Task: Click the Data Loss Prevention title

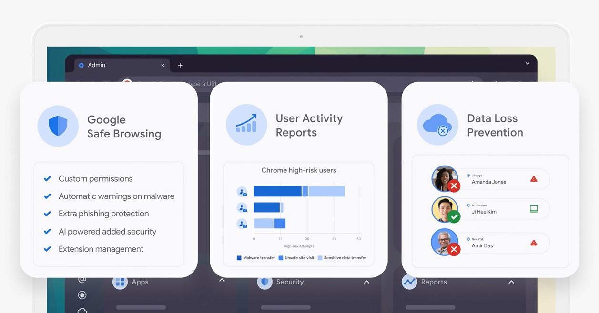Action: point(495,125)
